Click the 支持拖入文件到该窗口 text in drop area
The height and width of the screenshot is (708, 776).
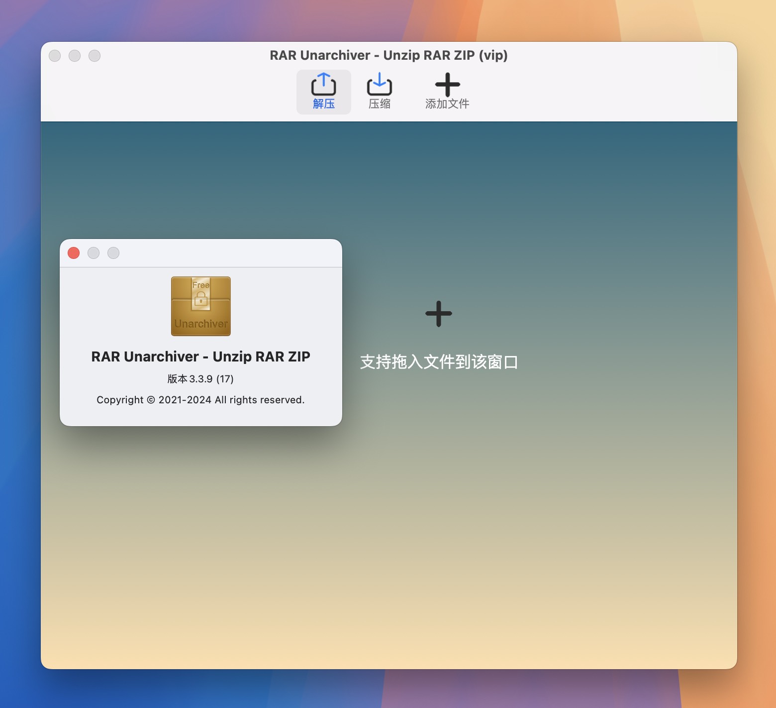click(x=439, y=362)
